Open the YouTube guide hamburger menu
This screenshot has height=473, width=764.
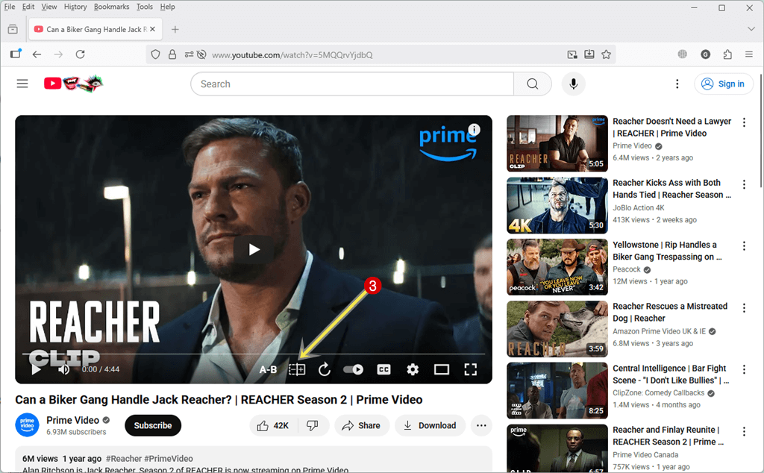tap(22, 84)
